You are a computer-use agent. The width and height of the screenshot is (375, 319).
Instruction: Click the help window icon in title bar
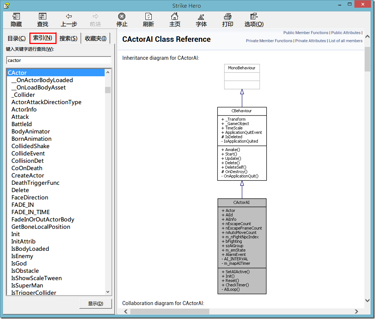click(x=7, y=5)
